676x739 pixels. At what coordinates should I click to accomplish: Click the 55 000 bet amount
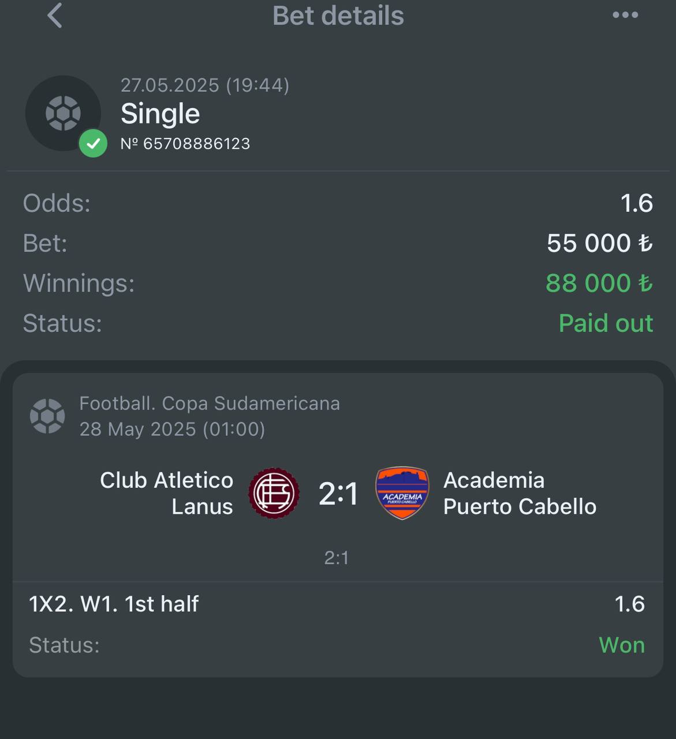(x=599, y=243)
